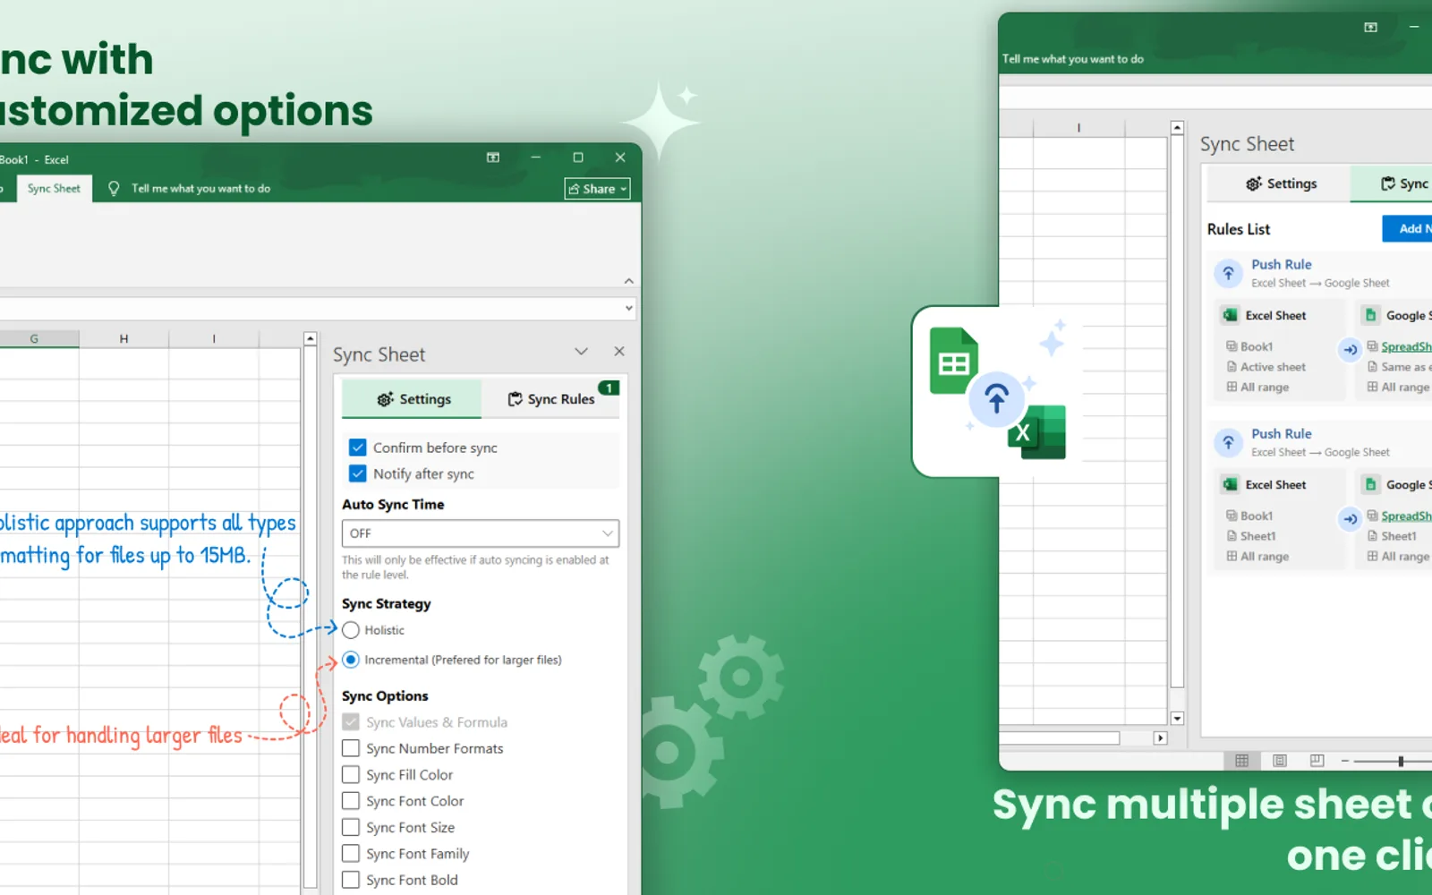Select the Holistic sync strategy
The width and height of the screenshot is (1432, 895).
click(351, 630)
